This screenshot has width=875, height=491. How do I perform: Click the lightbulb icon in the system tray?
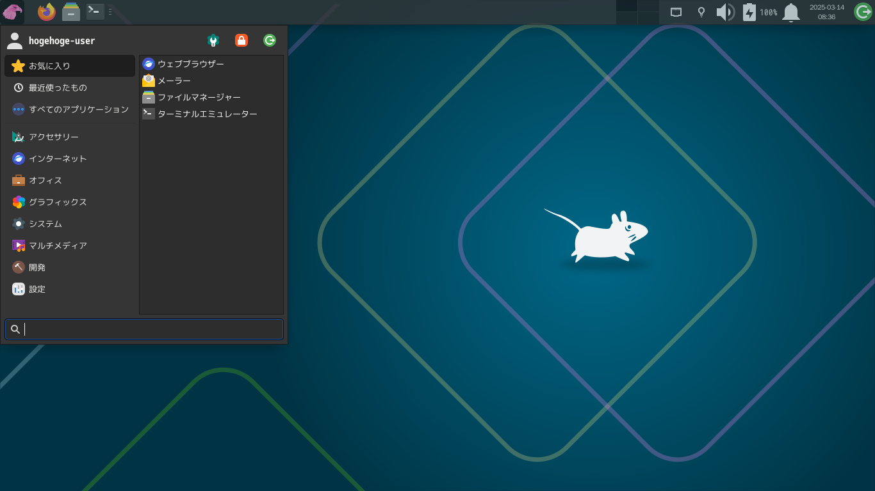pos(701,12)
